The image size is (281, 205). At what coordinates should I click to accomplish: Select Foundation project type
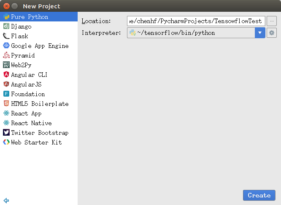(x=39, y=94)
